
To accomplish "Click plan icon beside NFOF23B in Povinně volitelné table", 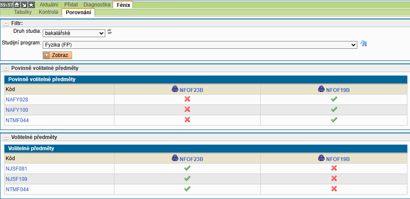I will [175, 89].
